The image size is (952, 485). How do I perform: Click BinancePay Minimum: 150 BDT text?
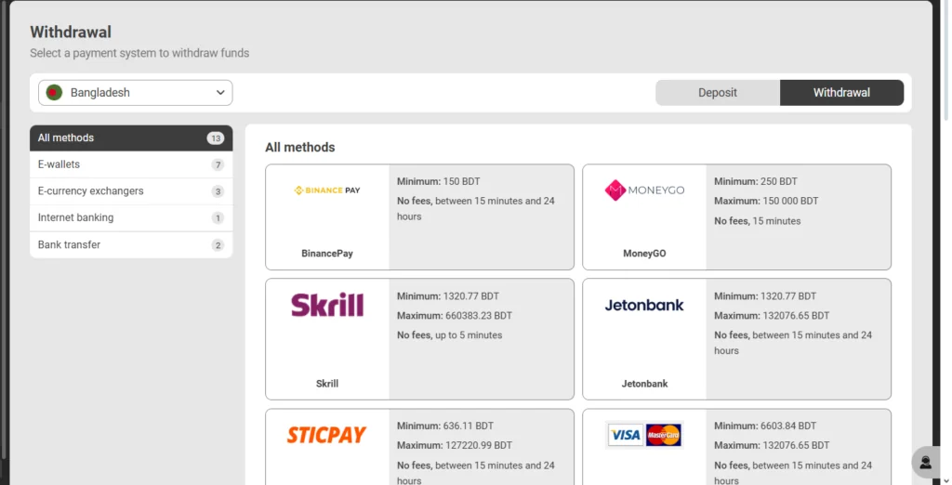(439, 181)
